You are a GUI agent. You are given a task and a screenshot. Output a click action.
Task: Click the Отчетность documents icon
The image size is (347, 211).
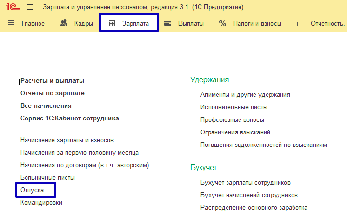point(301,23)
